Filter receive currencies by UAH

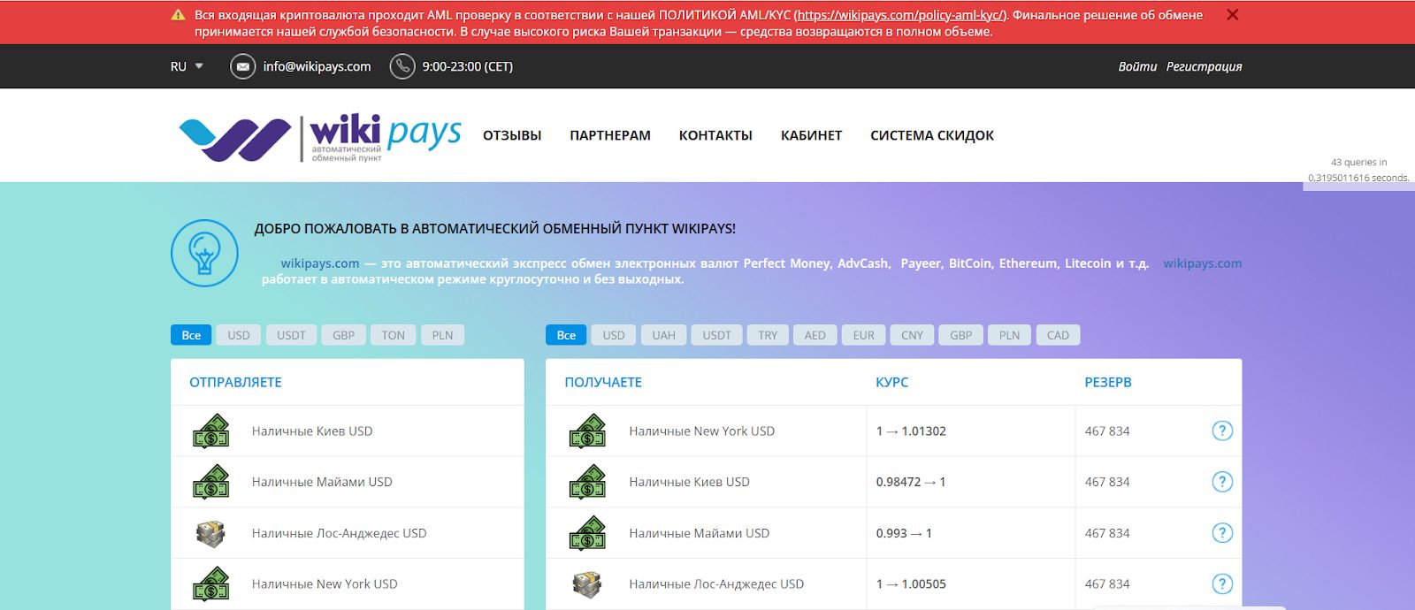pos(663,335)
